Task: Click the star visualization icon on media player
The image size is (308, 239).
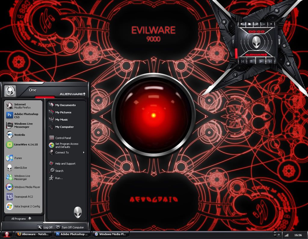Action: [288, 64]
